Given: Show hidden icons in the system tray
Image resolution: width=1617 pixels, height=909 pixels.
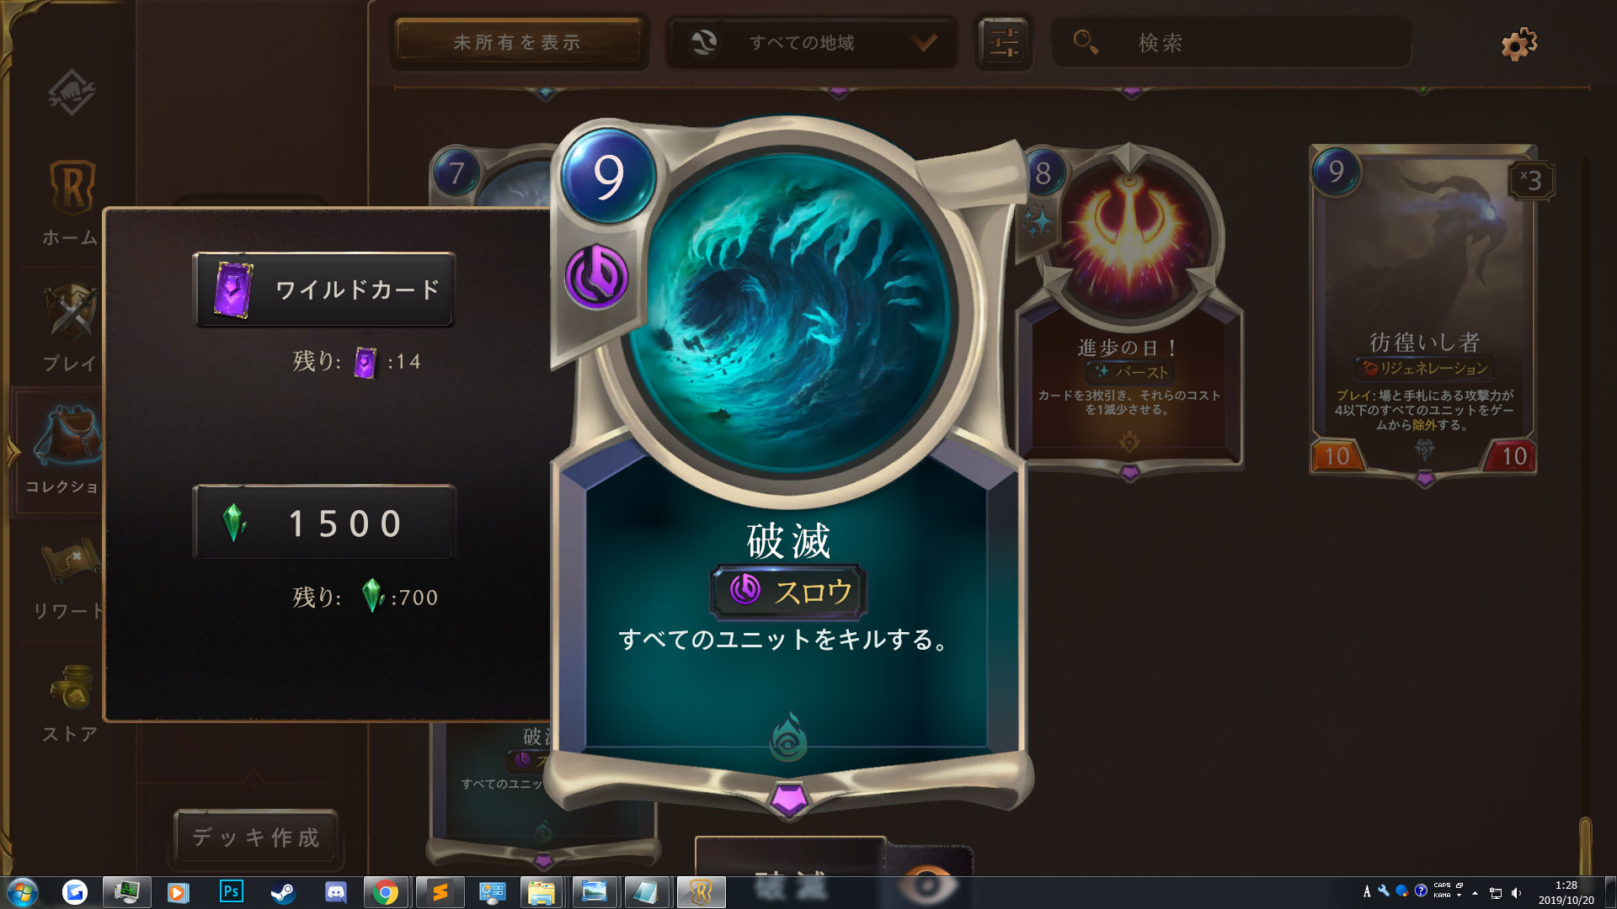Looking at the screenshot, I should coord(1475,892).
